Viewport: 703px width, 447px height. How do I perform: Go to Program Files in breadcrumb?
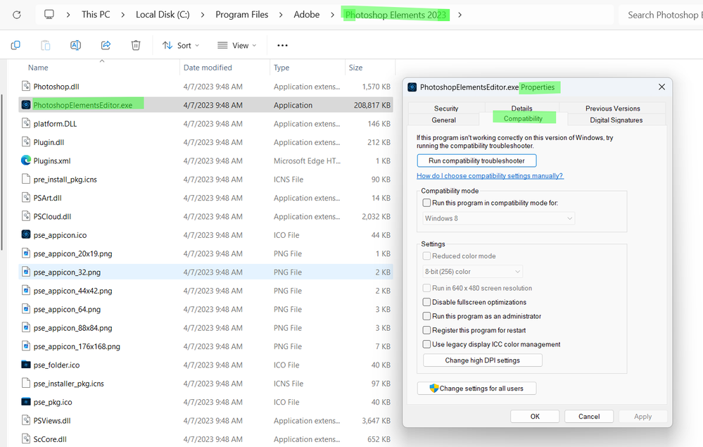[241, 14]
